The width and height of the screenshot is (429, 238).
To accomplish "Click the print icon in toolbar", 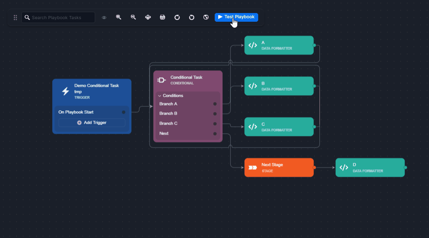I will coord(163,17).
